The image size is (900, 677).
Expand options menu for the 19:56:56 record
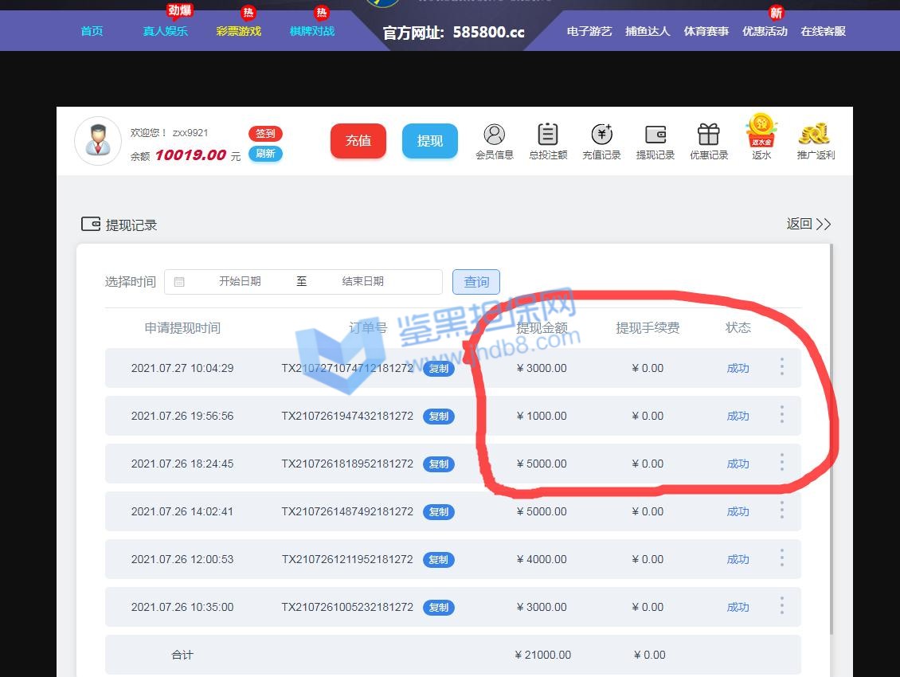coord(781,415)
